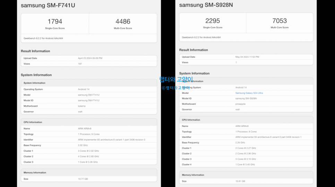335x187 pixels.
Task: Click the 1 Core @ 3.36 GHz cluster
Action: click(88, 162)
